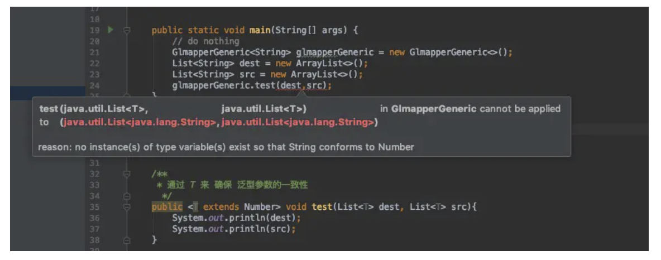
Task: Click the reason message in the tooltip
Action: 226,147
